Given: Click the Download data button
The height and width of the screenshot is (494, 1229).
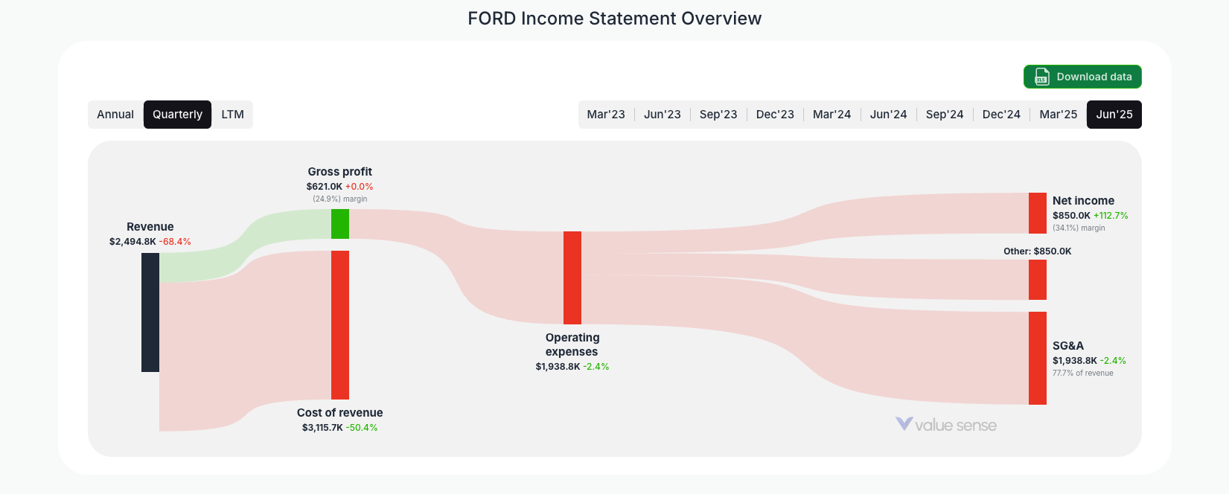Looking at the screenshot, I should point(1082,77).
